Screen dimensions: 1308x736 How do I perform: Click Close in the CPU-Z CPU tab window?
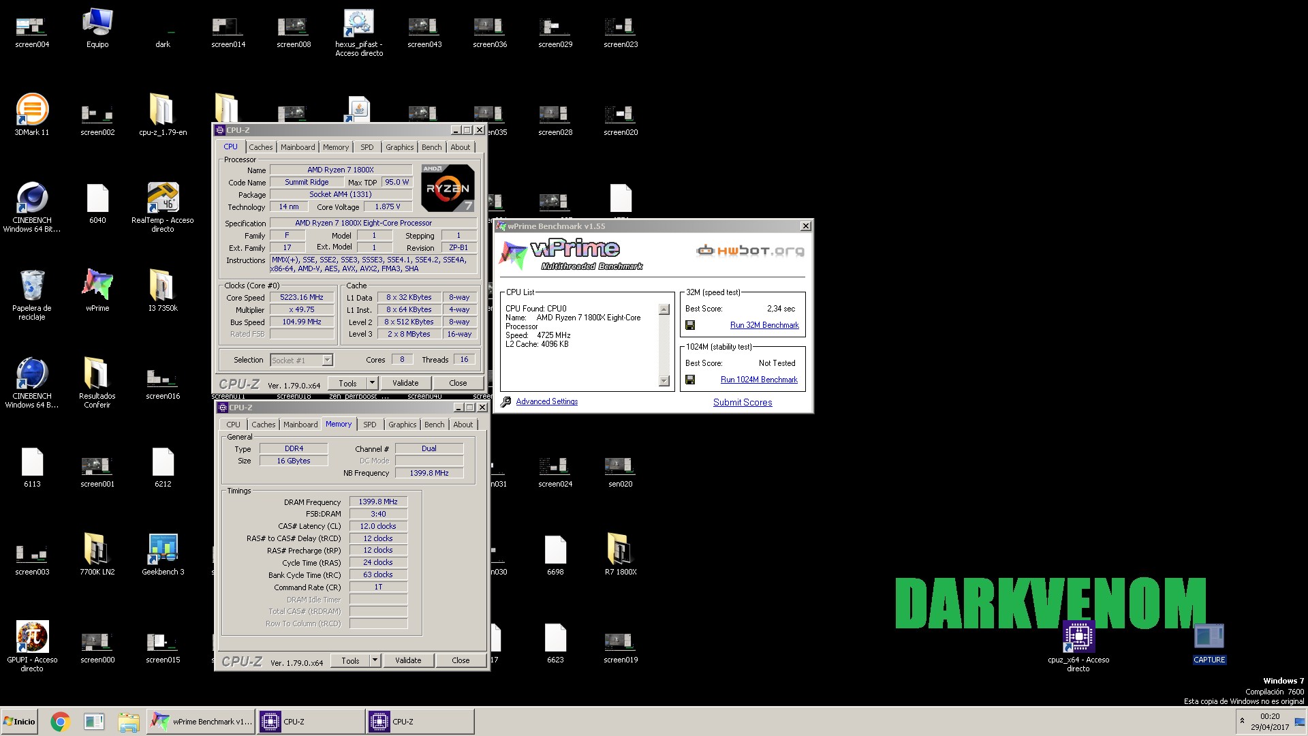click(458, 383)
